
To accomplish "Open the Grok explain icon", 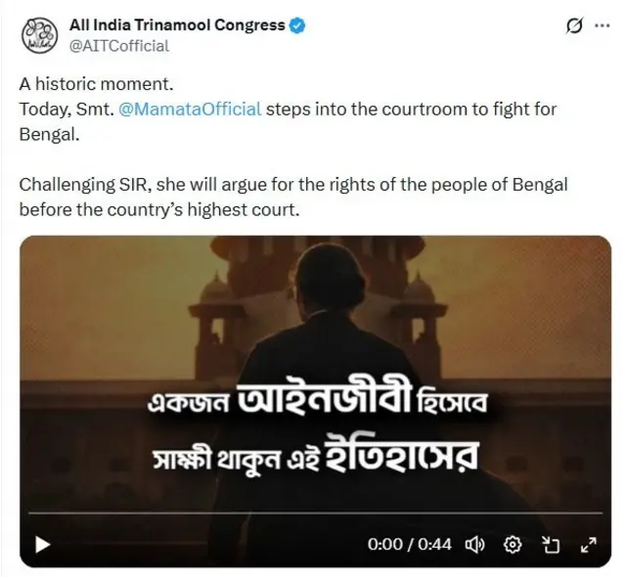I will coord(575,26).
